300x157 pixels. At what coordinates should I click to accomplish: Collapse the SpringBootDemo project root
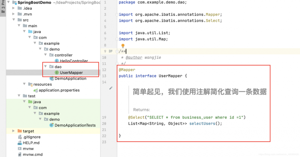coord(8,2)
